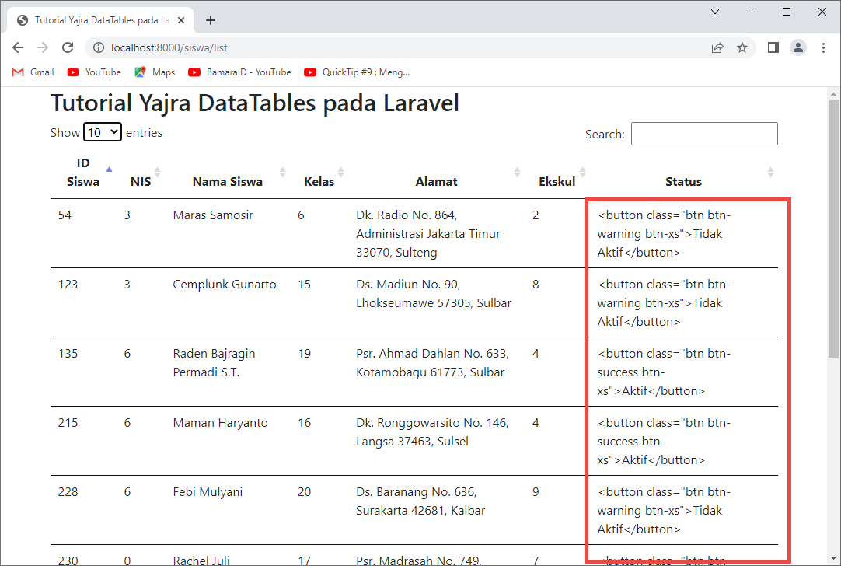Sort table by ID Siswa column
The height and width of the screenshot is (566, 841).
coord(83,172)
